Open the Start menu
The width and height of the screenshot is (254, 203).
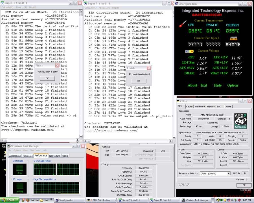(9, 200)
